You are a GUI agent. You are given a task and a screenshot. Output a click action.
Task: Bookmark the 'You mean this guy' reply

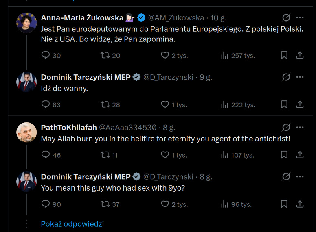click(284, 204)
